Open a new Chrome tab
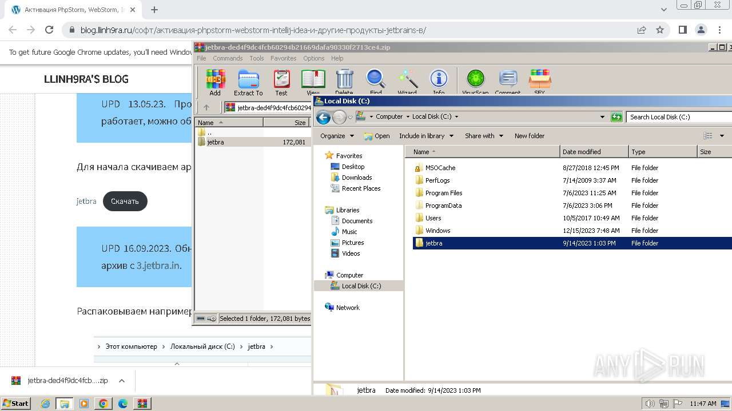 coord(154,10)
